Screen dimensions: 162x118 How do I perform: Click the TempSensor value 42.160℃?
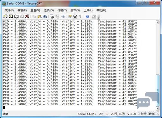click(130, 98)
